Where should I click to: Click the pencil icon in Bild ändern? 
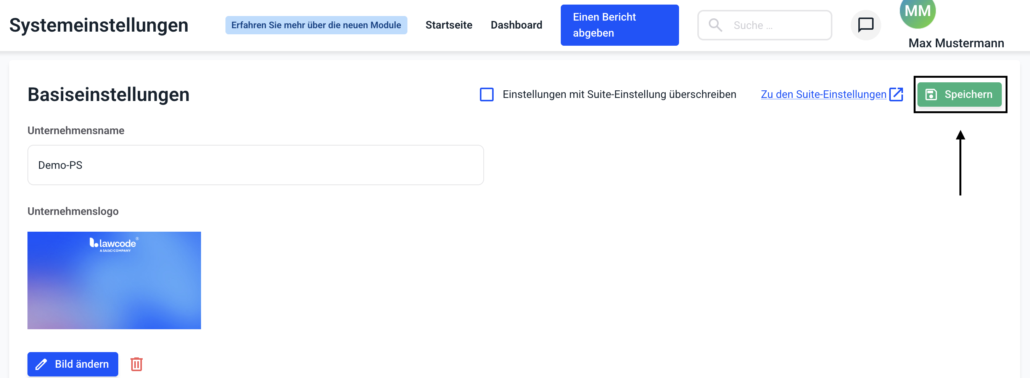[x=41, y=364]
